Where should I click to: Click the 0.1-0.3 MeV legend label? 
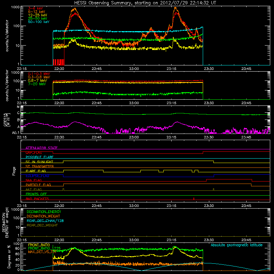pos(39,74)
